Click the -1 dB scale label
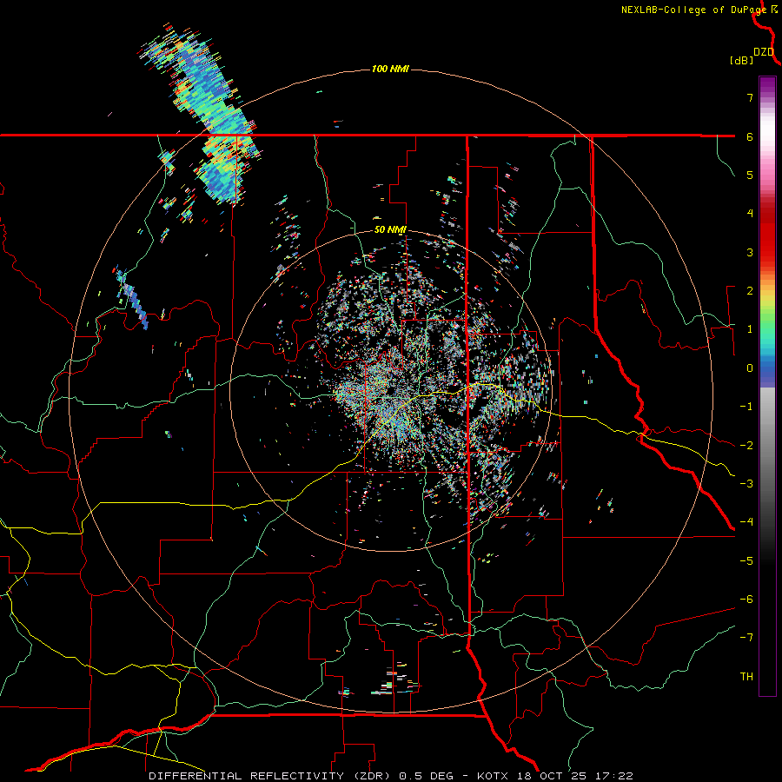This screenshot has width=782, height=782. (746, 407)
